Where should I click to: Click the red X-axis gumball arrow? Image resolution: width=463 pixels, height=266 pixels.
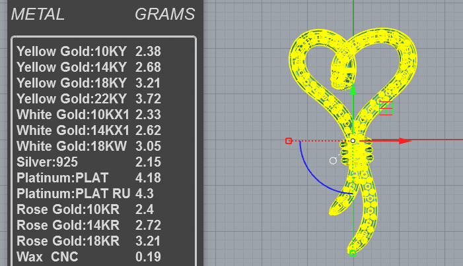pos(404,141)
